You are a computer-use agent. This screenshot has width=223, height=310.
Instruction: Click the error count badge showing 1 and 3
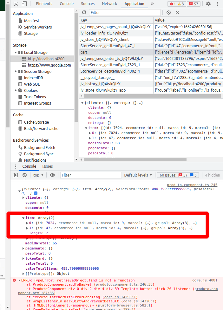[x=177, y=4]
